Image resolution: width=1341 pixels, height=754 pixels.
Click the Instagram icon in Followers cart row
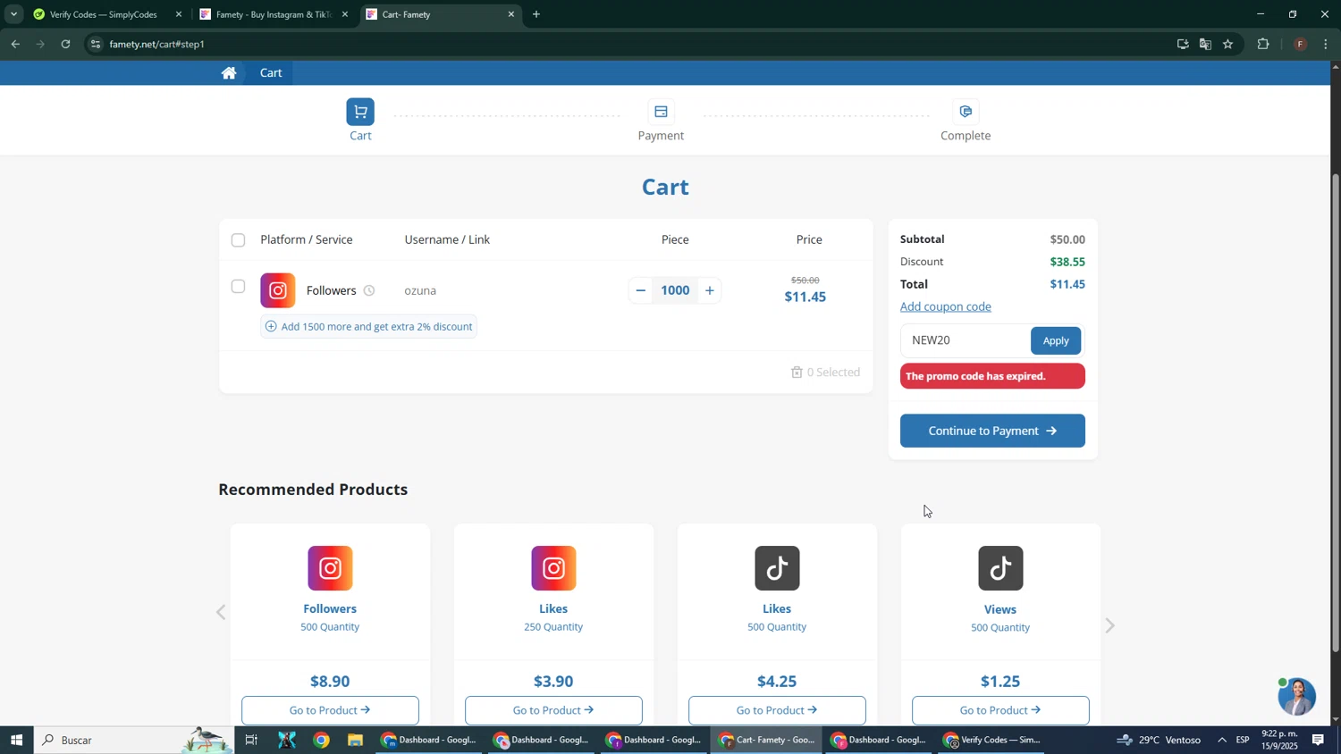click(x=278, y=290)
